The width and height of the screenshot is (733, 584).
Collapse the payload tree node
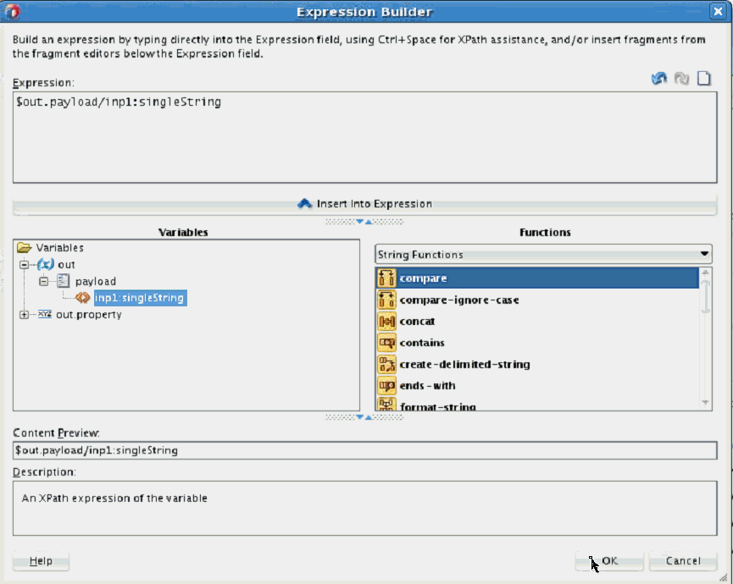click(44, 282)
